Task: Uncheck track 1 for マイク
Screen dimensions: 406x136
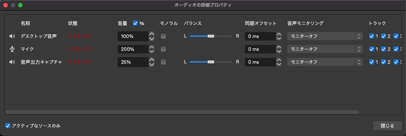Action: (372, 49)
